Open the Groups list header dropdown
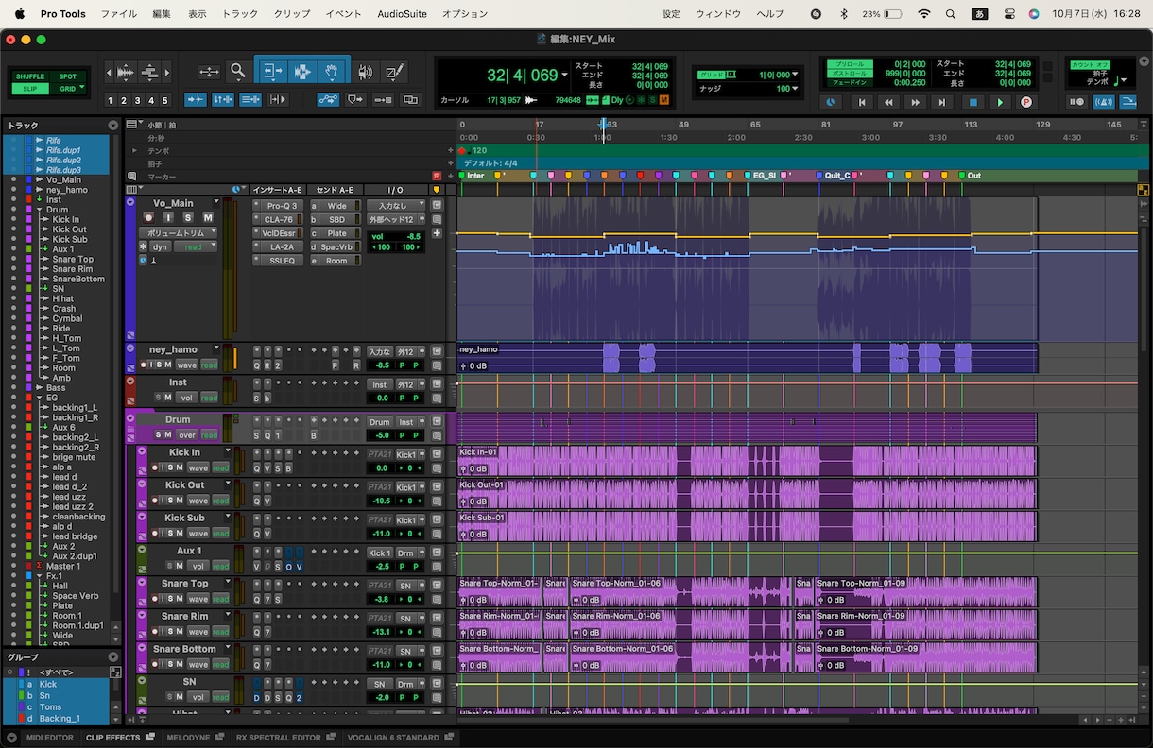Viewport: 1153px width, 748px height. point(113,657)
